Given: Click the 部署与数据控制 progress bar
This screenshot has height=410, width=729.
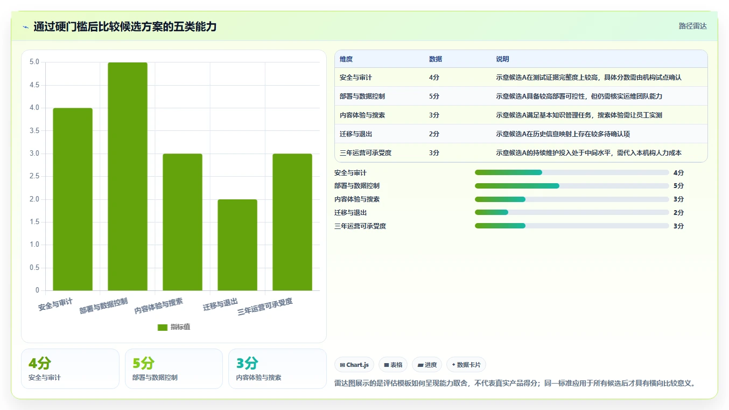Looking at the screenshot, I should [572, 186].
